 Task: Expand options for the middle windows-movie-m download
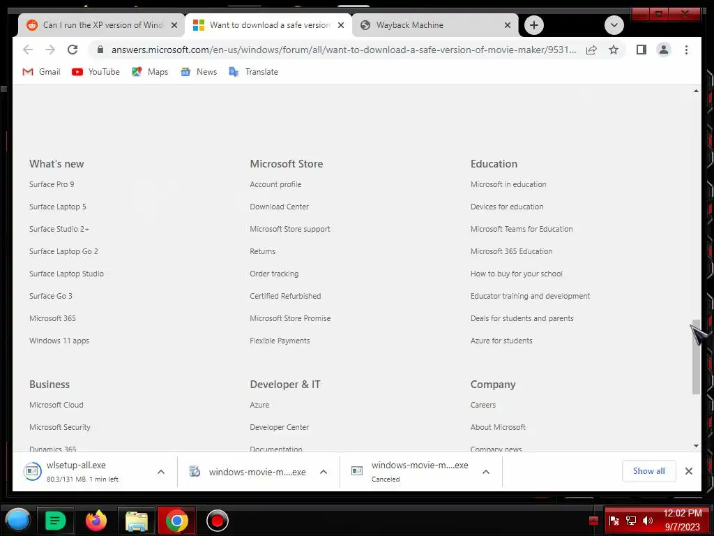pyautogui.click(x=324, y=472)
